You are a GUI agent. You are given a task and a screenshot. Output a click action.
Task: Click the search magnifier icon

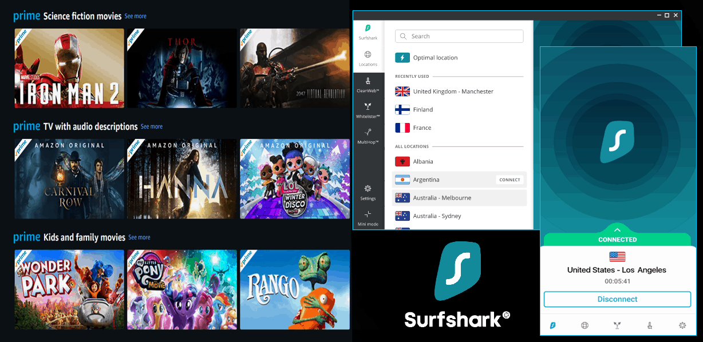pyautogui.click(x=404, y=37)
